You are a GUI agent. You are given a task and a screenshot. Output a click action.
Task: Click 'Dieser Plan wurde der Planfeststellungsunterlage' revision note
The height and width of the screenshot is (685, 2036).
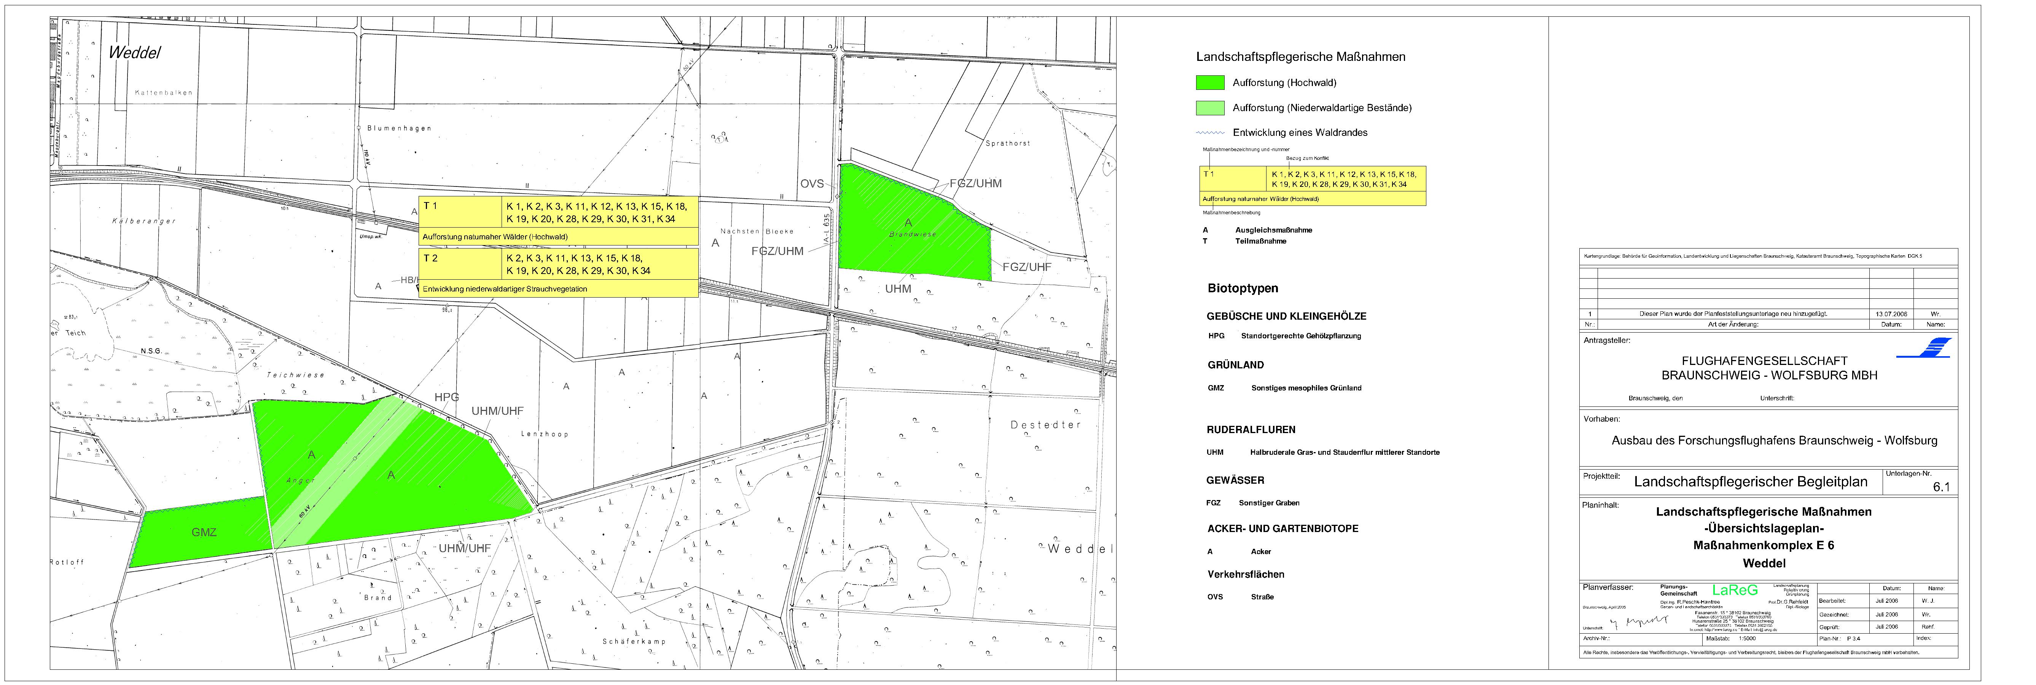[1733, 314]
